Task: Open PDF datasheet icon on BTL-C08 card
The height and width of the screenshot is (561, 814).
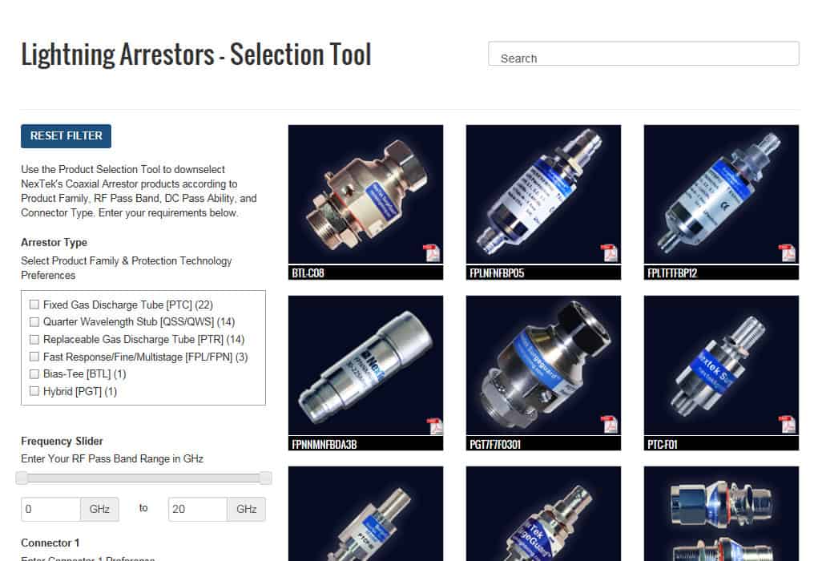Action: point(431,253)
